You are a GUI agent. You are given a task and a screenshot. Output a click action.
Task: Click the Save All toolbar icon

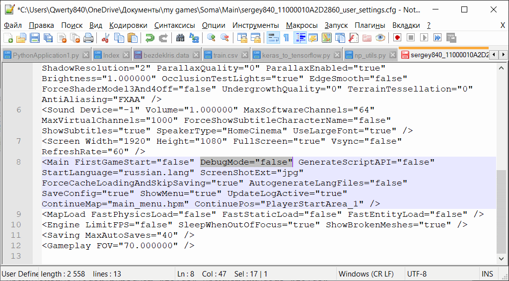[48, 38]
